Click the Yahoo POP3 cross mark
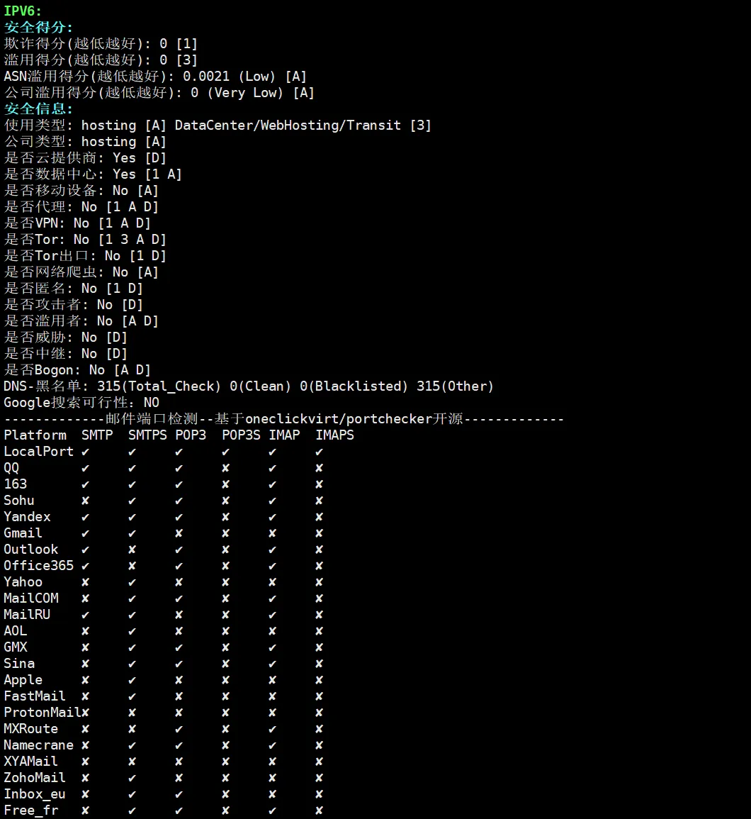Screen dimensions: 751x819 [179, 582]
